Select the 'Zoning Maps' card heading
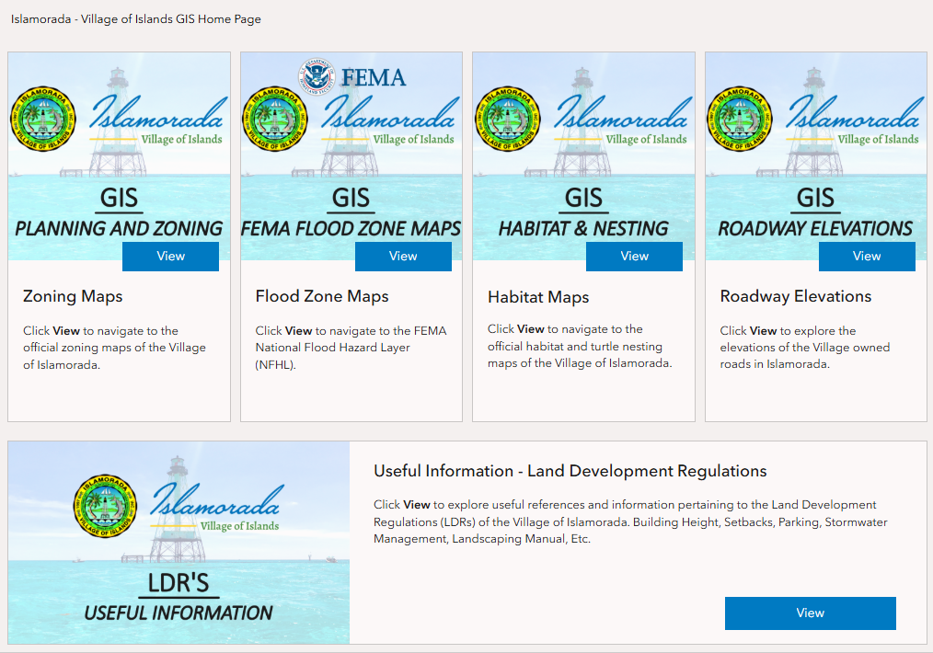The height and width of the screenshot is (653, 933). 73,296
